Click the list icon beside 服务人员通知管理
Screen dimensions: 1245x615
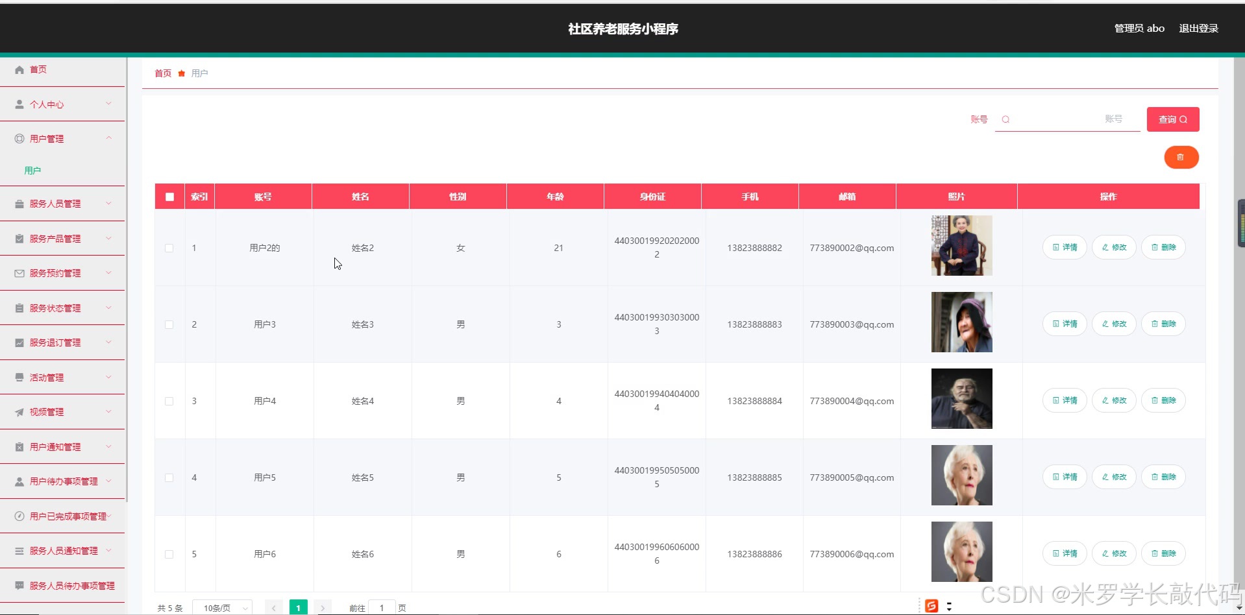point(19,551)
